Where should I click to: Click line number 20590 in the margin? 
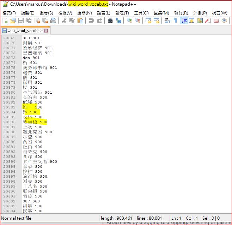pos(9,142)
